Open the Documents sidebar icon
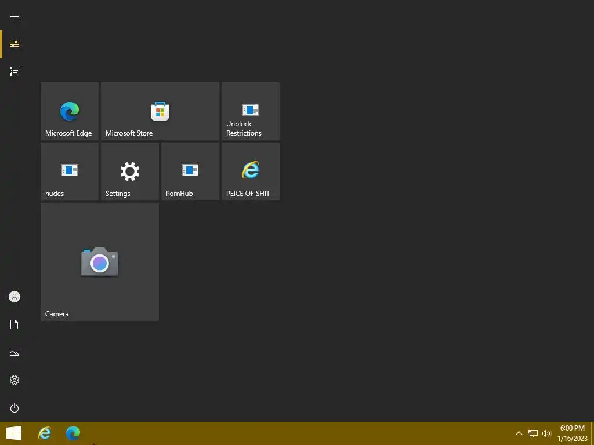Screen dimensions: 594x445 (15, 324)
